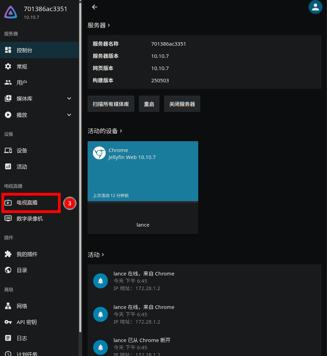Click the 网络 network icon
327x356 pixels.
(x=8, y=306)
